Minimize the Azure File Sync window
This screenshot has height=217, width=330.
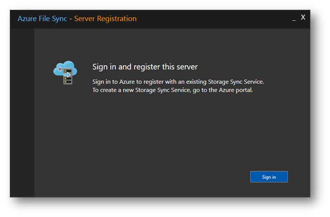click(294, 20)
